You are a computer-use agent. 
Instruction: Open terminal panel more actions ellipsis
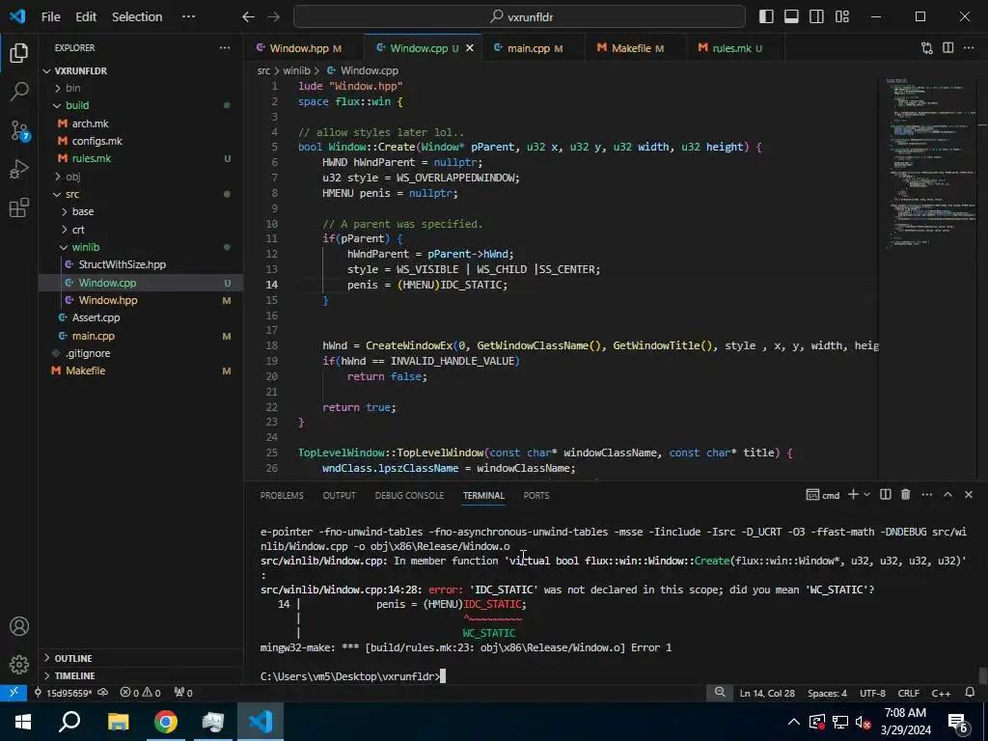pos(926,495)
